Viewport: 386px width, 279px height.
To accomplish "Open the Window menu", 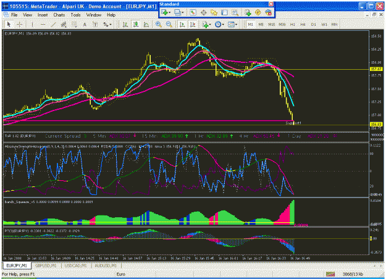I will tap(94, 15).
